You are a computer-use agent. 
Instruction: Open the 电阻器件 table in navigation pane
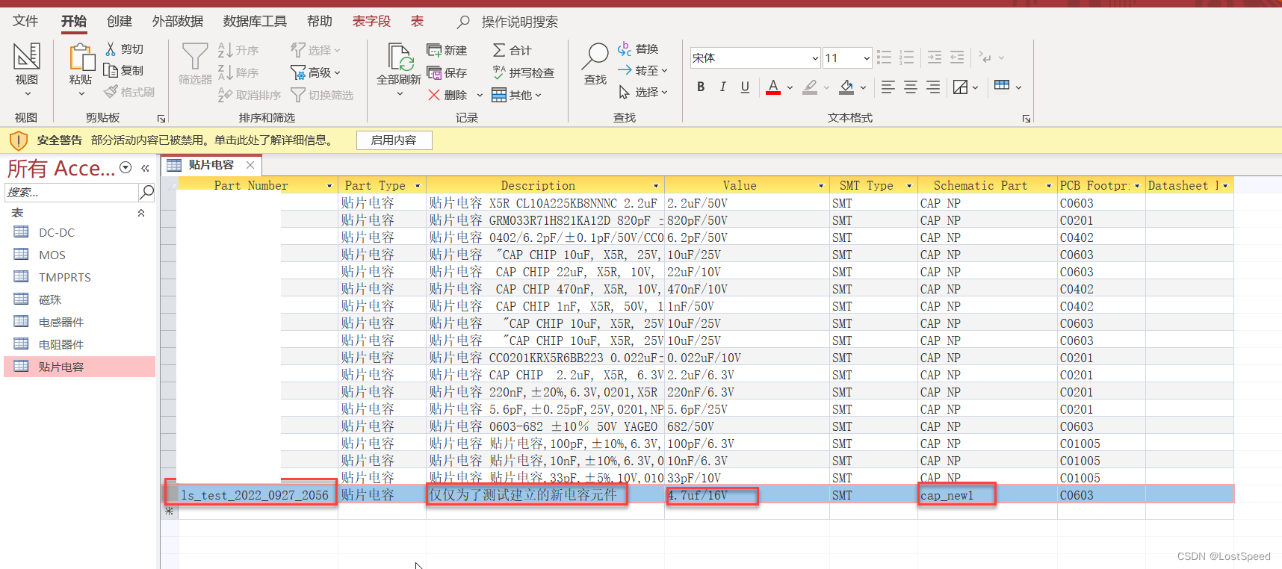[x=61, y=344]
